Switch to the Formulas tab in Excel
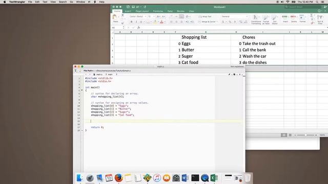328x184 pixels. 158,11
